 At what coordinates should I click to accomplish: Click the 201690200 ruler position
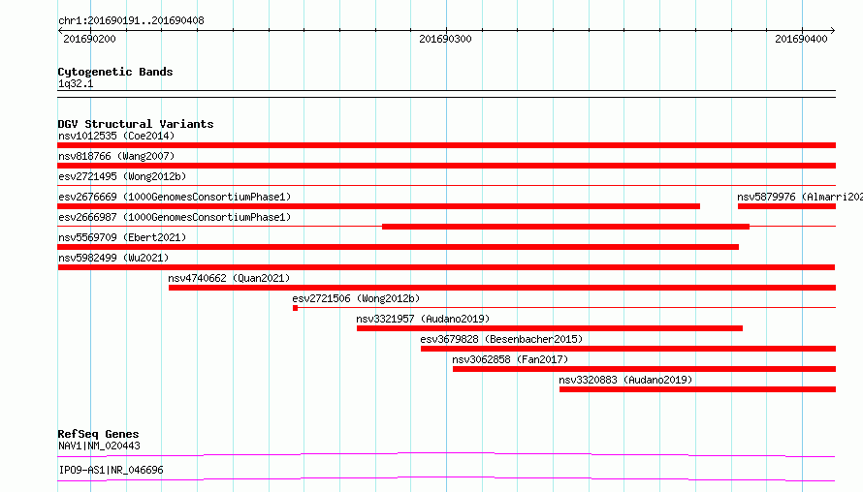90,39
